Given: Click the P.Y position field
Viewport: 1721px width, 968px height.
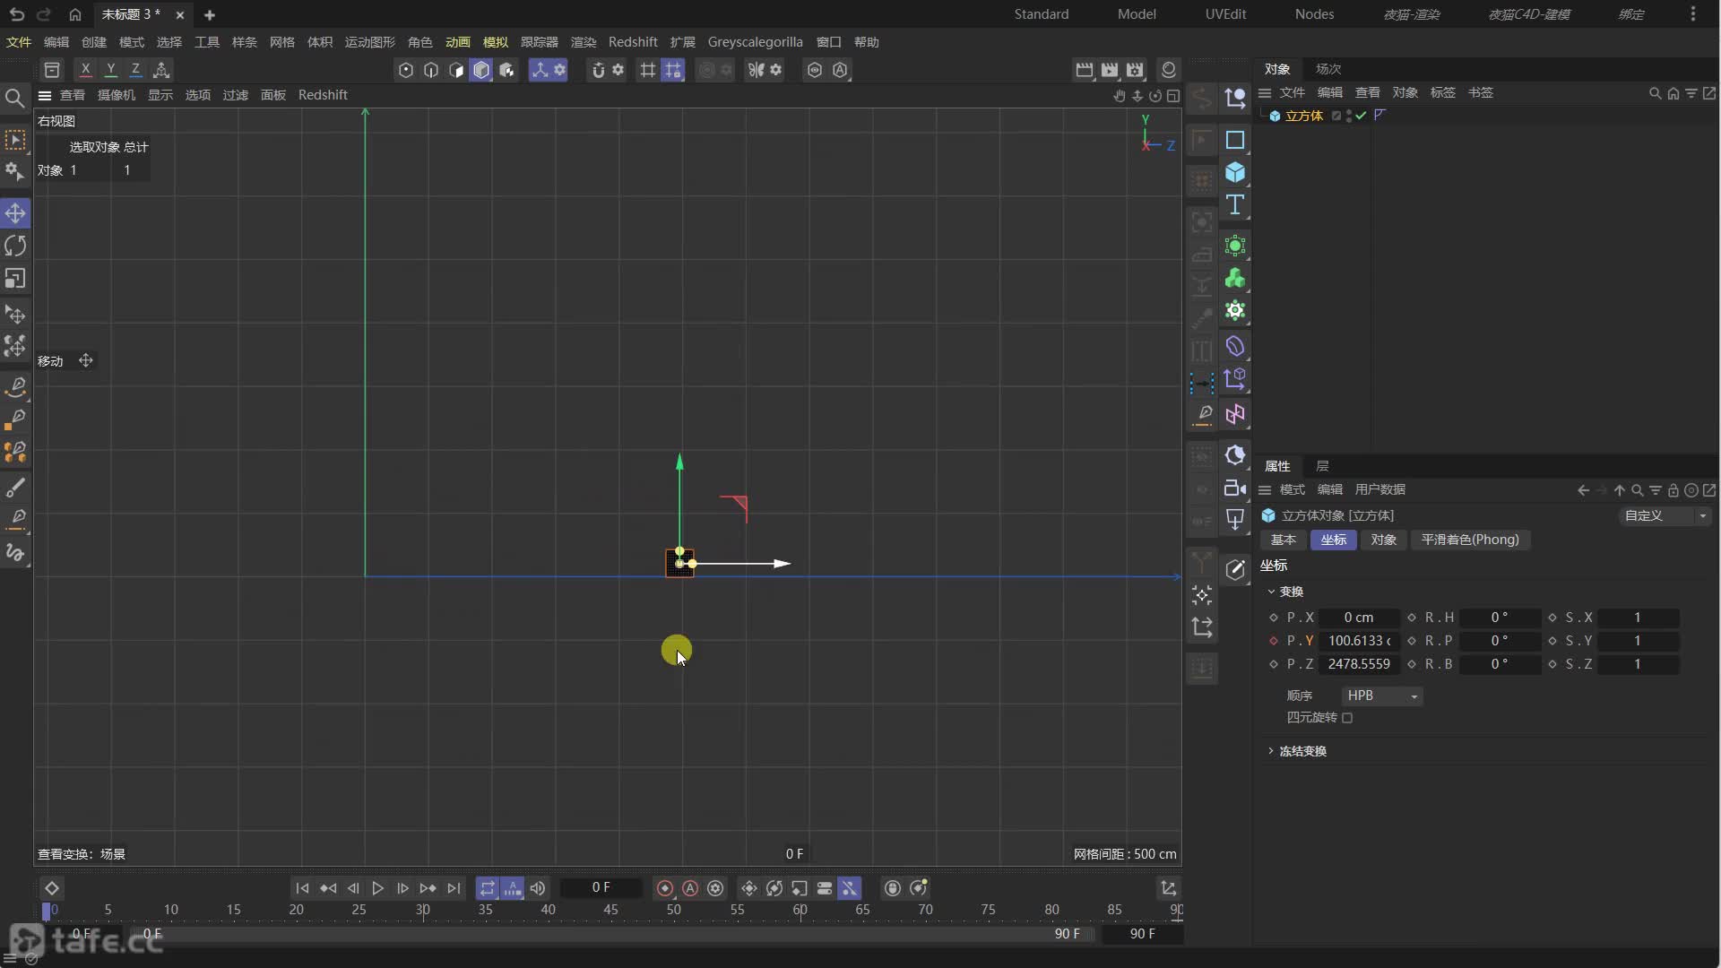Looking at the screenshot, I should pos(1359,641).
